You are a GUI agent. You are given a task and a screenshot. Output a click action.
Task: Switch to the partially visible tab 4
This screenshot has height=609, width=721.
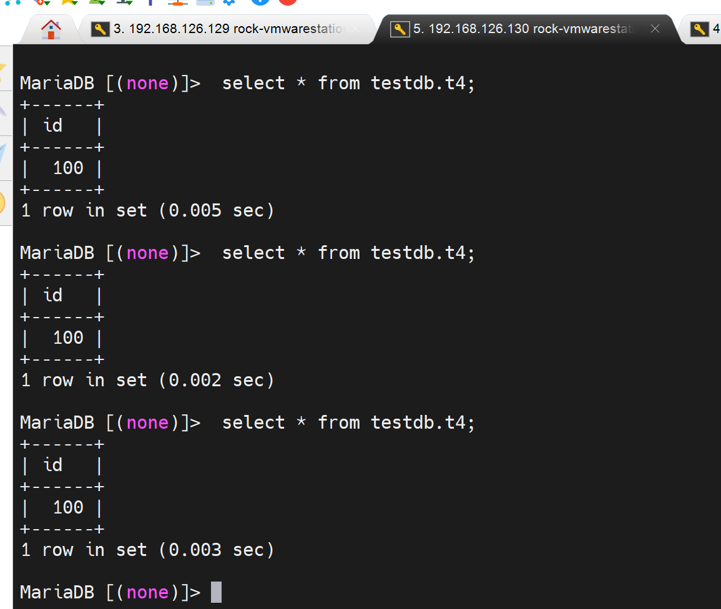(707, 29)
